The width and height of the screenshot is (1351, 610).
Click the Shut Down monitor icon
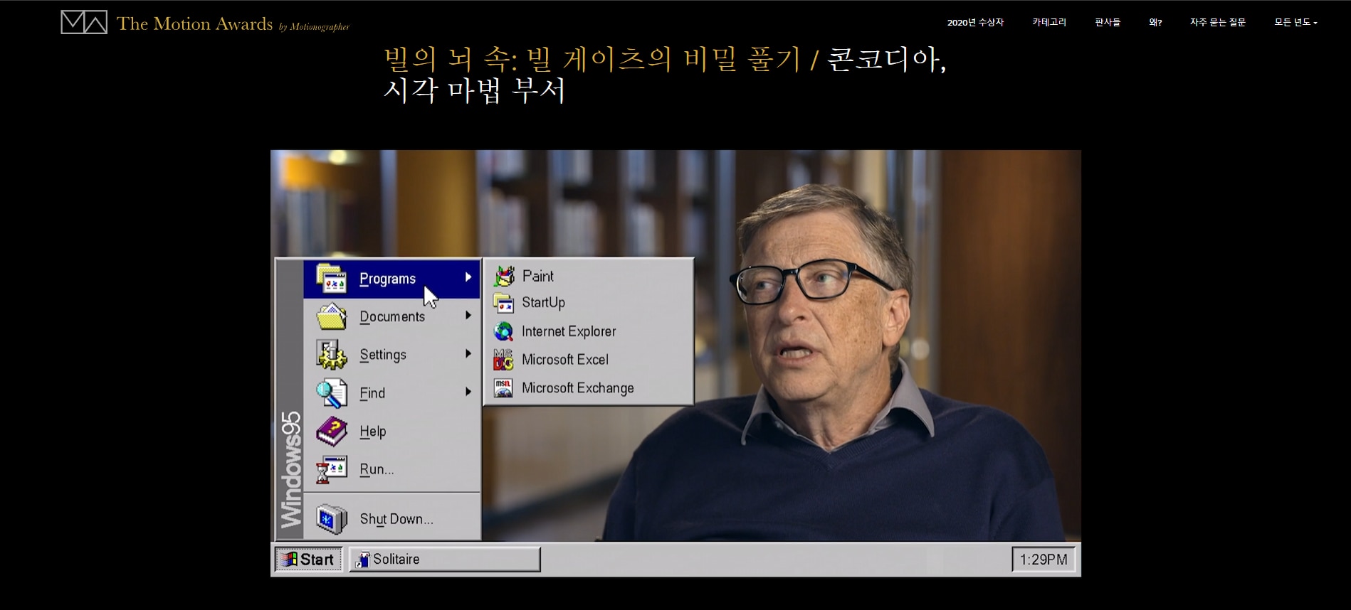[x=331, y=519]
